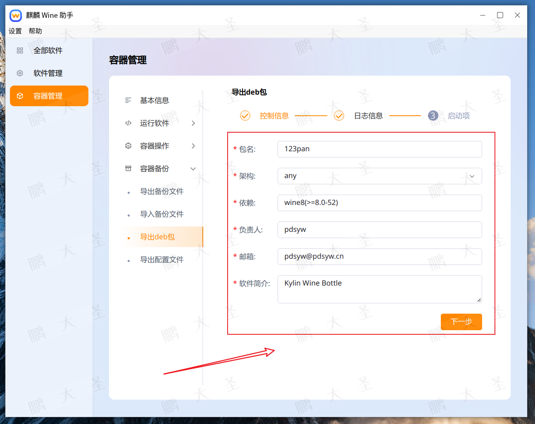
Task: Click the lines icon beside 基本信息
Action: 128,100
